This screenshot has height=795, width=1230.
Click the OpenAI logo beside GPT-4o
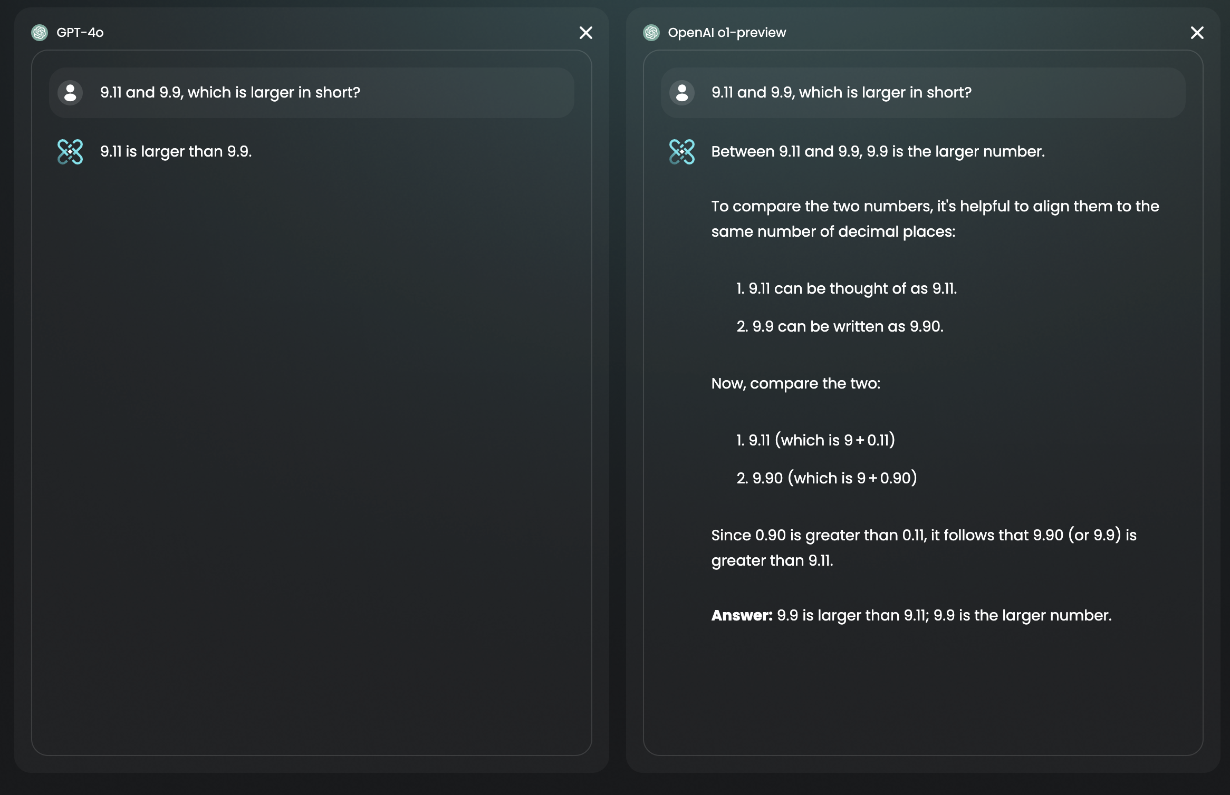pyautogui.click(x=40, y=33)
